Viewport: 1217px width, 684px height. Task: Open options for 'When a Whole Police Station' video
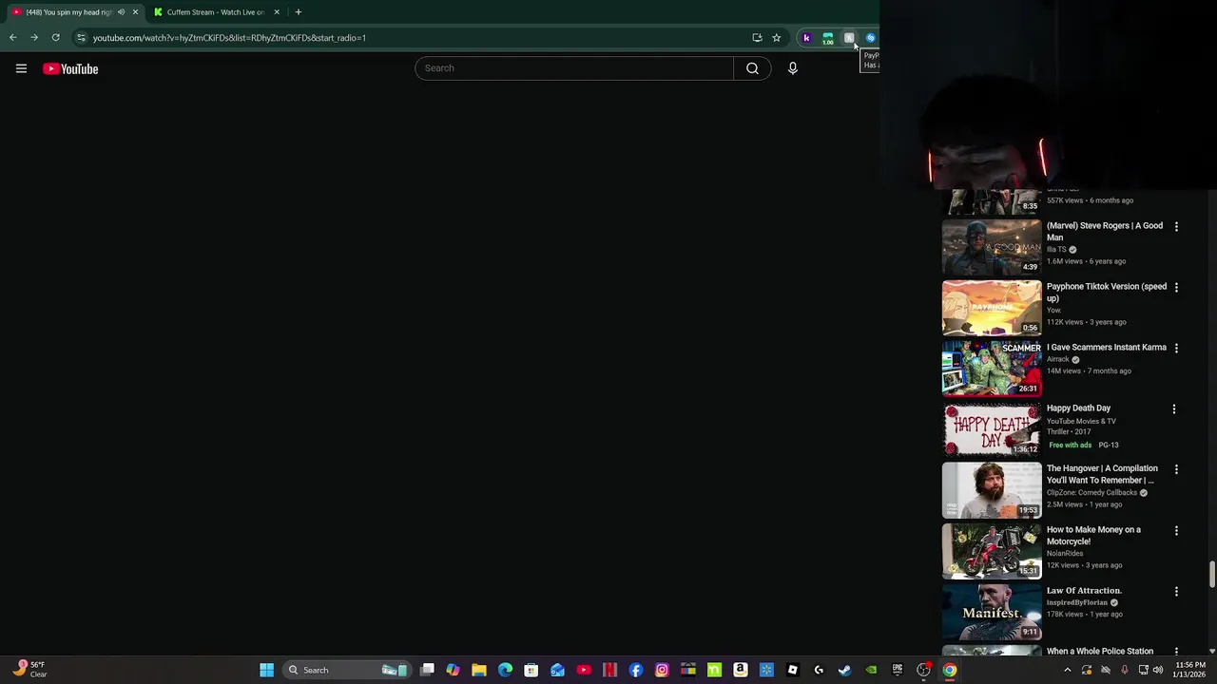point(1176,652)
